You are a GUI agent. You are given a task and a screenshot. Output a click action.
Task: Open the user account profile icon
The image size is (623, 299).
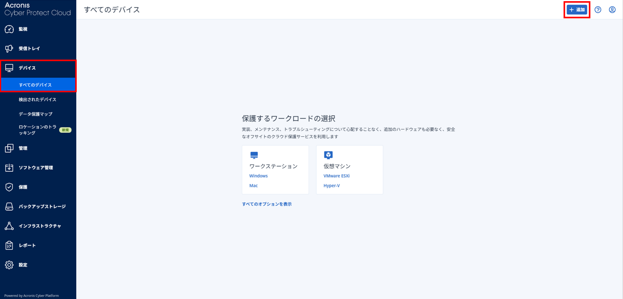[x=612, y=10]
